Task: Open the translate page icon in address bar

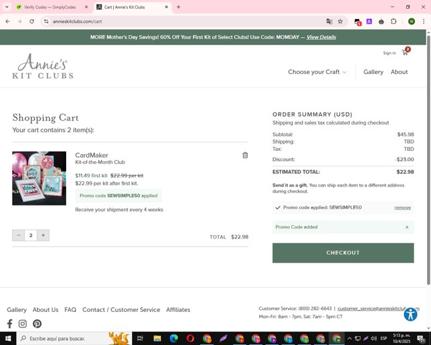Action: [329, 22]
